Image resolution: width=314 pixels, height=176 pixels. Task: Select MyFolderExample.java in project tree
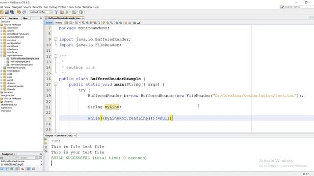click(22, 65)
